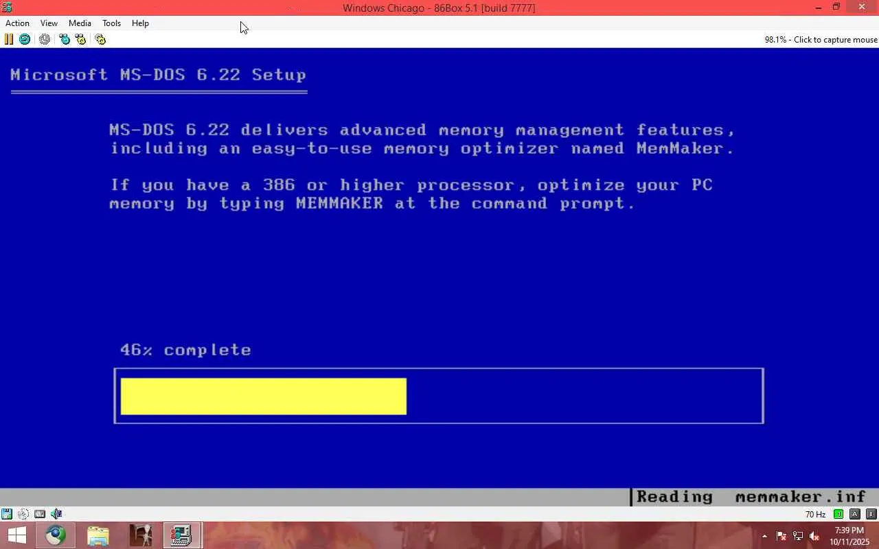Open the globe browser icon on taskbar
The height and width of the screenshot is (549, 879).
(x=56, y=535)
